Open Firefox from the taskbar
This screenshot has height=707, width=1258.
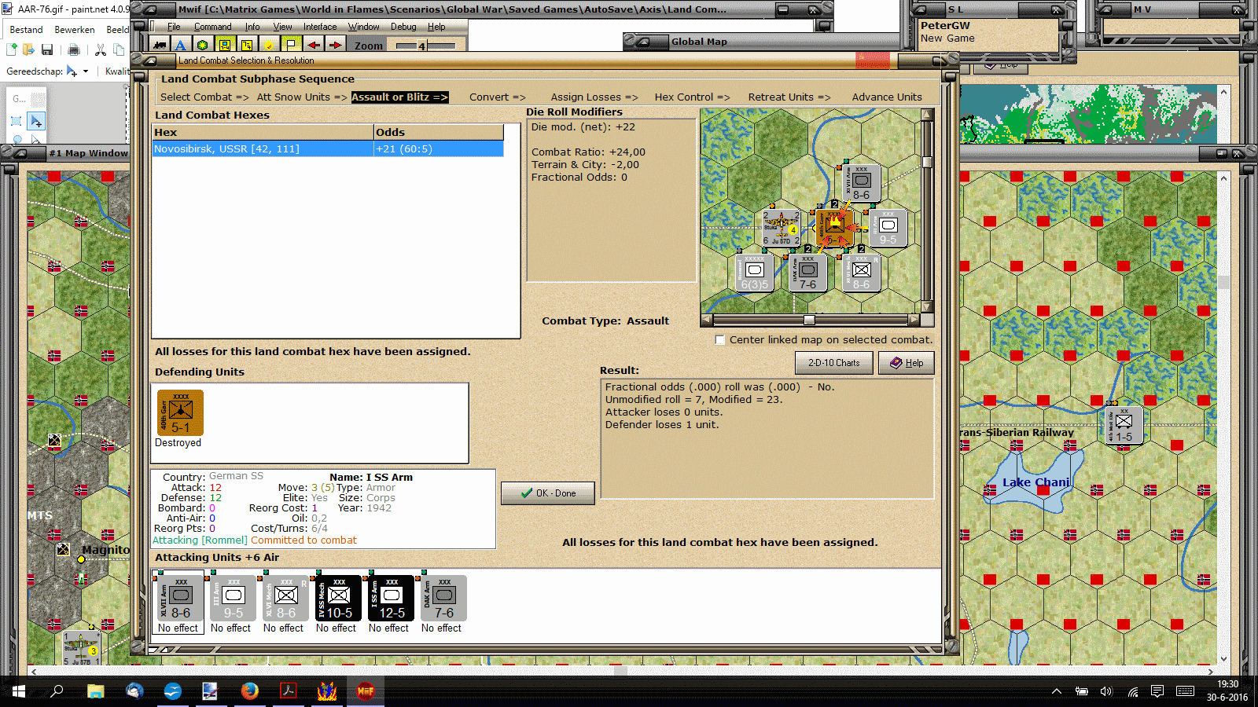[x=249, y=691]
